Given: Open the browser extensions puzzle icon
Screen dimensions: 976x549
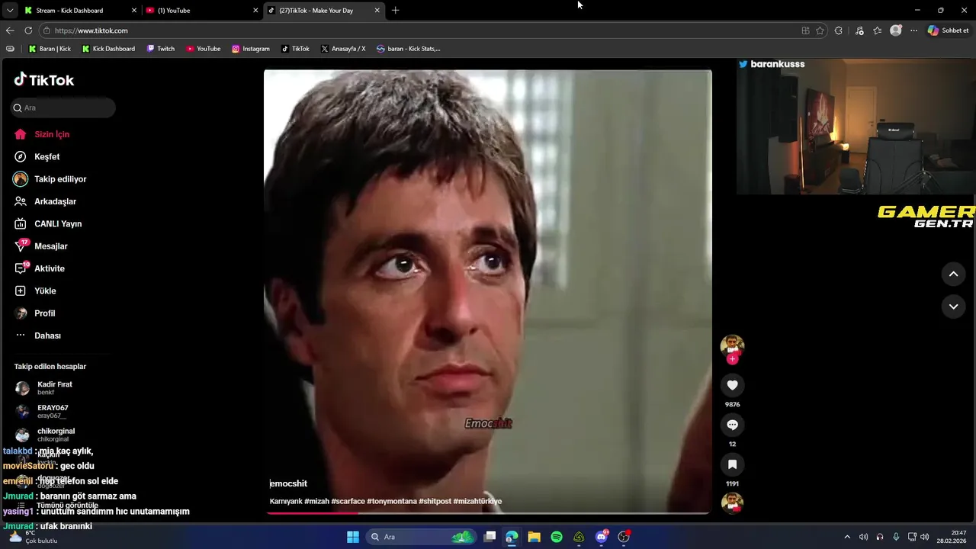Looking at the screenshot, I should 839,30.
